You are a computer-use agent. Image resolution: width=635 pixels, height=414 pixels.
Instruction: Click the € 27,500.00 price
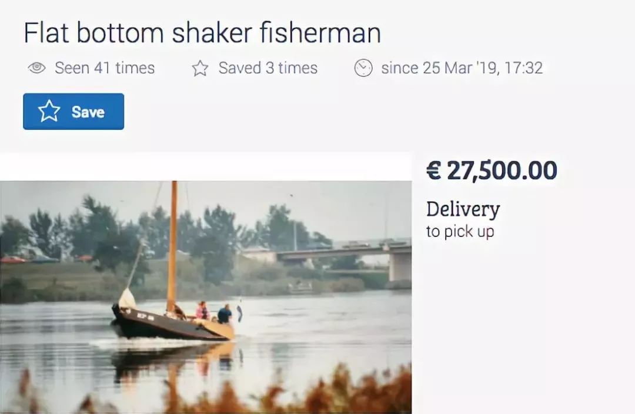[492, 170]
